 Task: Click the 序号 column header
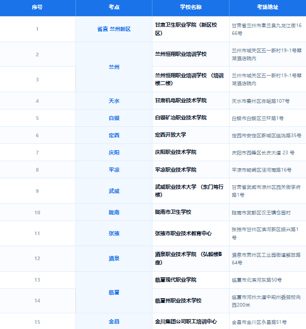click(37, 7)
